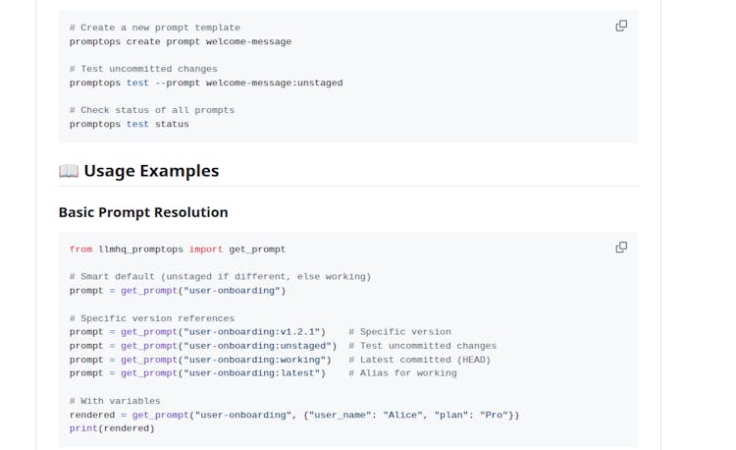Click the '# Create a new prompt template' comment
The height and width of the screenshot is (450, 736).
tap(154, 28)
